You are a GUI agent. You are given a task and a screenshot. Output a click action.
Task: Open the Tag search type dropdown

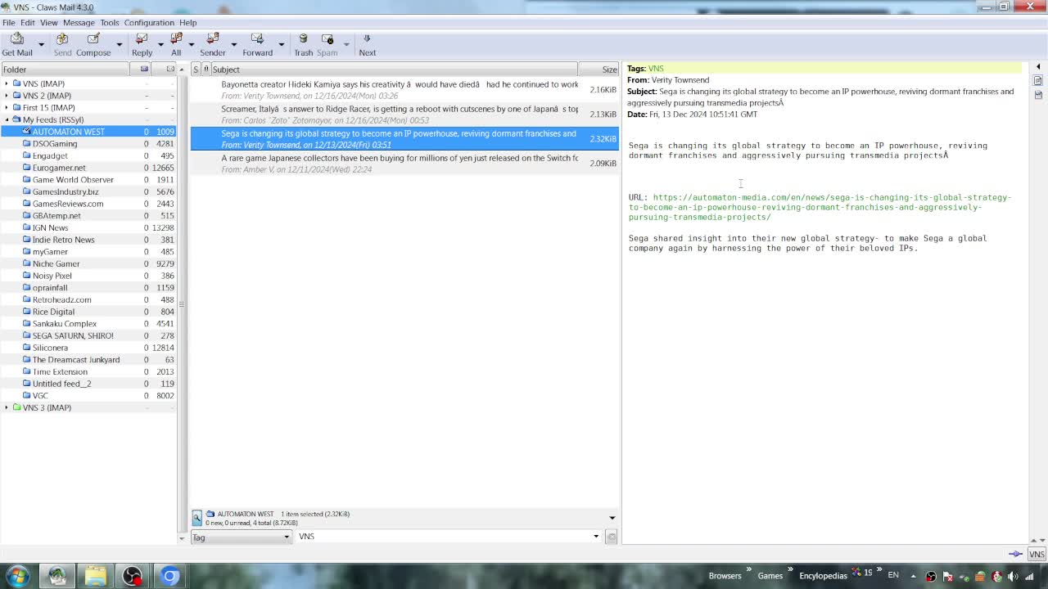click(x=241, y=537)
